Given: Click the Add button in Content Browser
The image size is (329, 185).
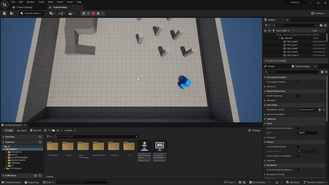Looking at the screenshot, I should 8,131.
